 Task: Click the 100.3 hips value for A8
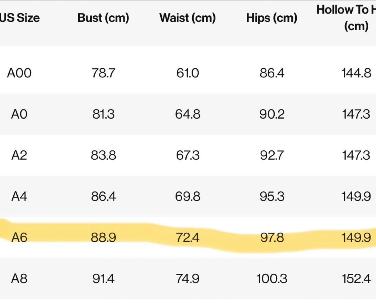[x=272, y=278]
